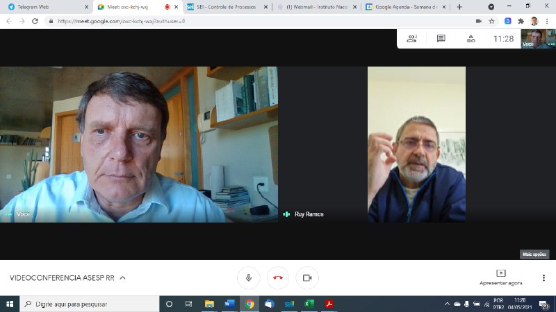Switch to Telegram Web tab
The image size is (556, 312).
pos(47,7)
